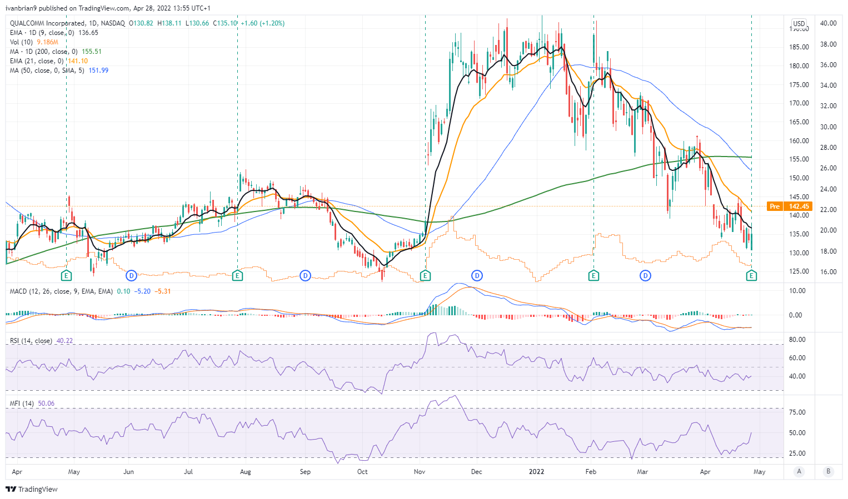Select the QUALCOMM Incorporated symbol title
The image size is (848, 499).
(x=47, y=23)
